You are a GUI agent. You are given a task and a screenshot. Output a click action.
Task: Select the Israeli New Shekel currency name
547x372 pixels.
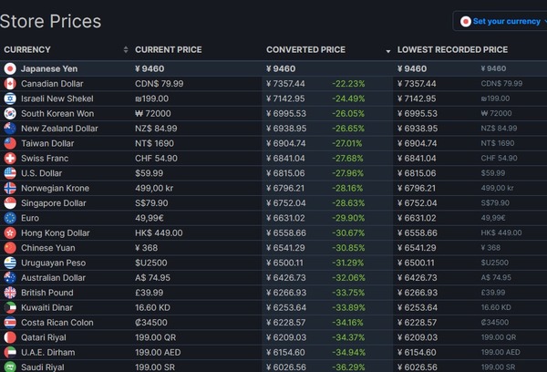tap(57, 98)
